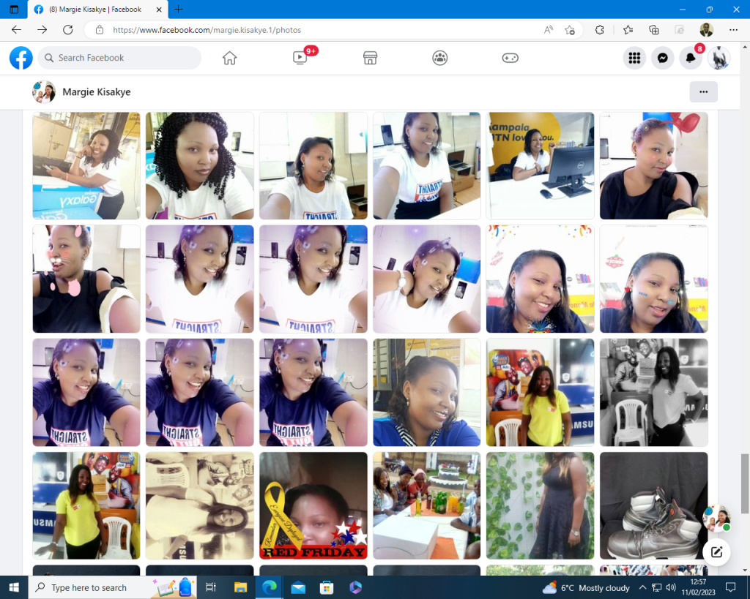This screenshot has height=599, width=750.
Task: Add this page to favorites star
Action: tap(570, 30)
